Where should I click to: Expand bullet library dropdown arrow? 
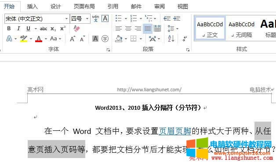coord(126,18)
